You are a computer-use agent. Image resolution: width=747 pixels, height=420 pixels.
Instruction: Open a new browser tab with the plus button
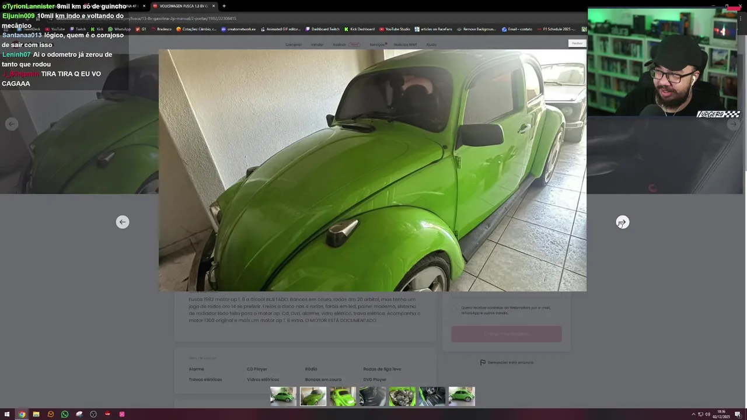pos(224,6)
